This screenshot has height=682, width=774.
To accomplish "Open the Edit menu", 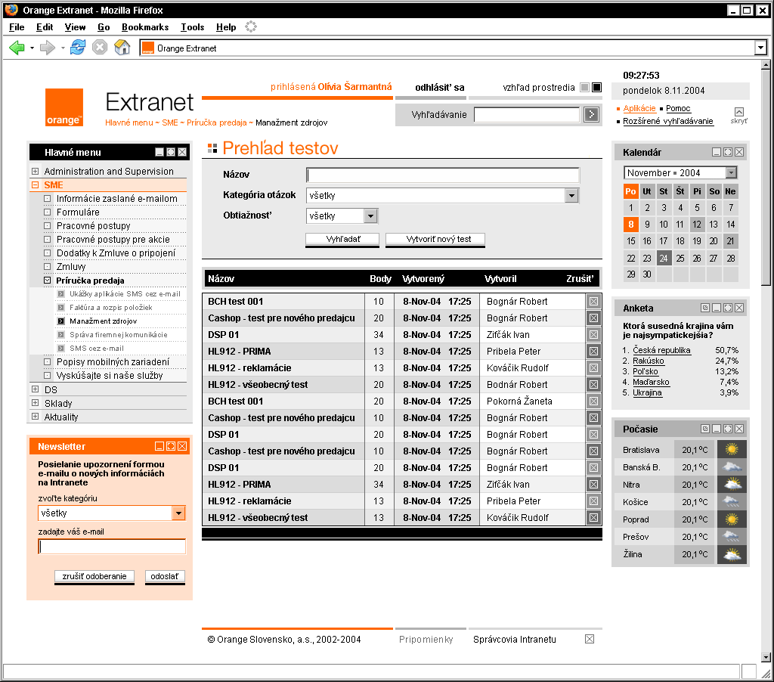I will (x=45, y=27).
